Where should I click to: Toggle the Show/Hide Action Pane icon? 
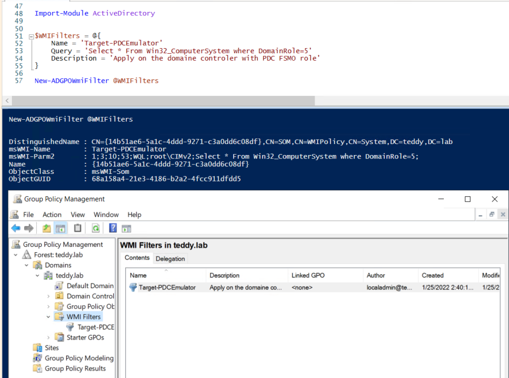pyautogui.click(x=126, y=229)
